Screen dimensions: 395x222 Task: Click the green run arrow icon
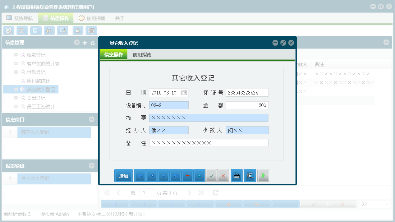[263, 175]
